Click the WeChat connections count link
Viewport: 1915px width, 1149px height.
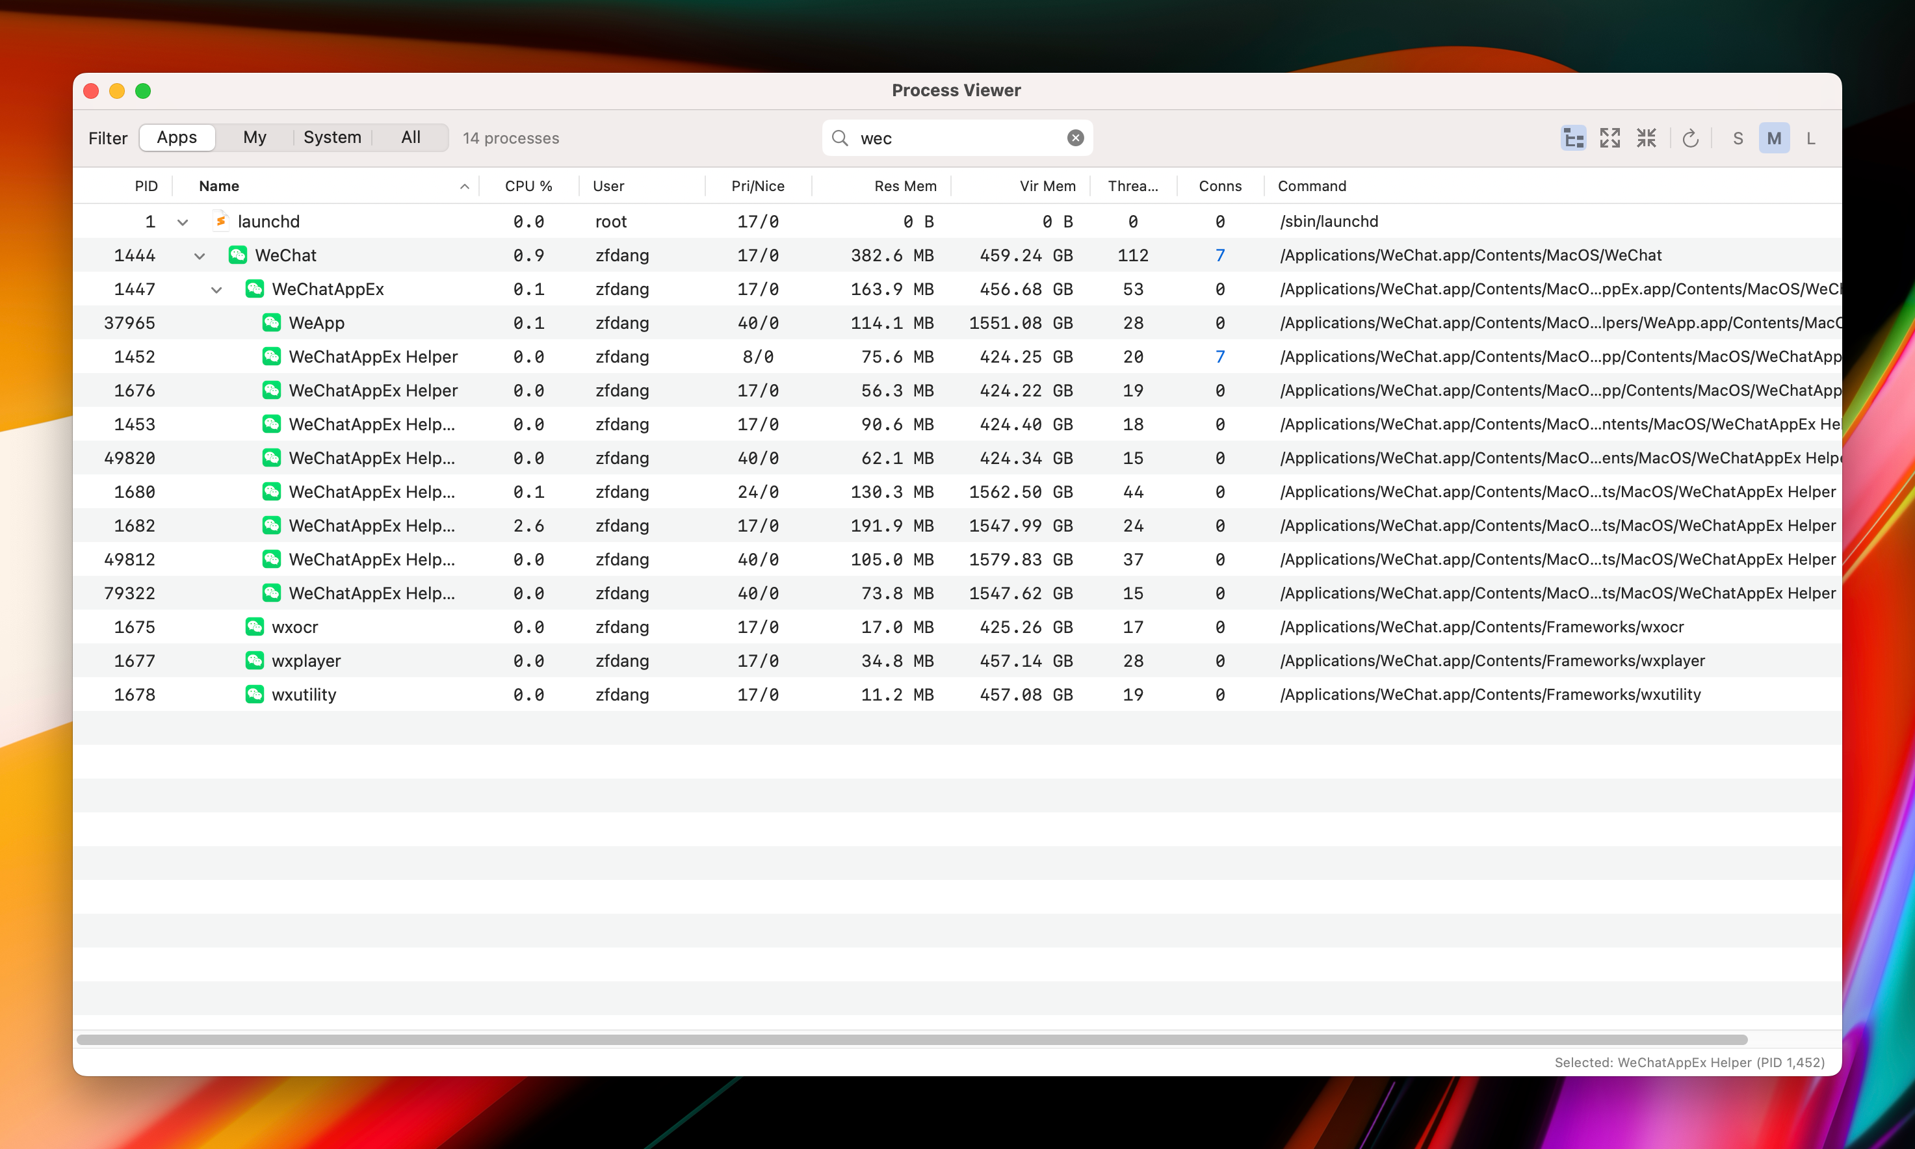tap(1219, 255)
